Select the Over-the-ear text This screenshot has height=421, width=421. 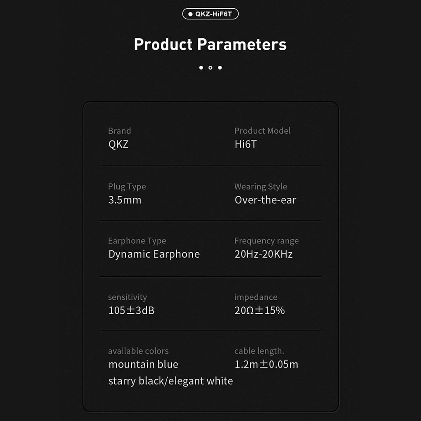click(x=265, y=200)
